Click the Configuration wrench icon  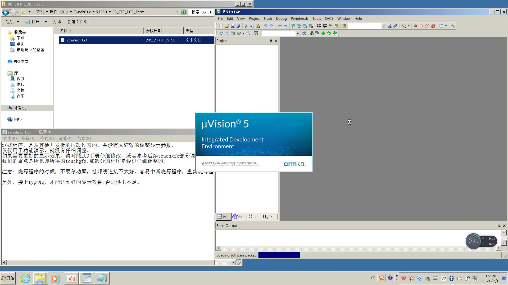[453, 26]
